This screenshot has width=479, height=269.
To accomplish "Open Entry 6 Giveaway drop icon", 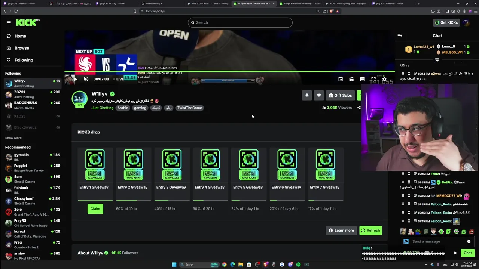I will point(287,165).
